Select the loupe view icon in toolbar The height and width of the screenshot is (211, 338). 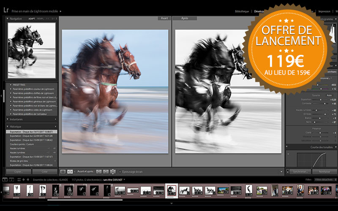coord(63,172)
